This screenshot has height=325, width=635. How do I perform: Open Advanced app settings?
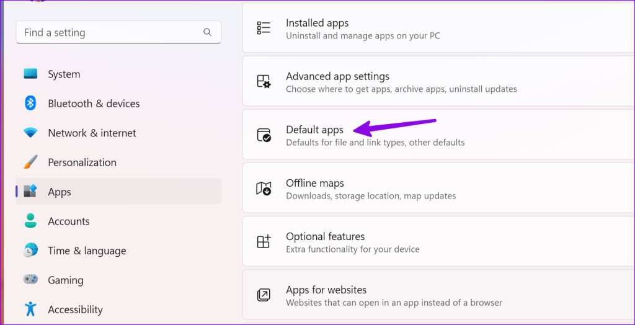pos(438,81)
